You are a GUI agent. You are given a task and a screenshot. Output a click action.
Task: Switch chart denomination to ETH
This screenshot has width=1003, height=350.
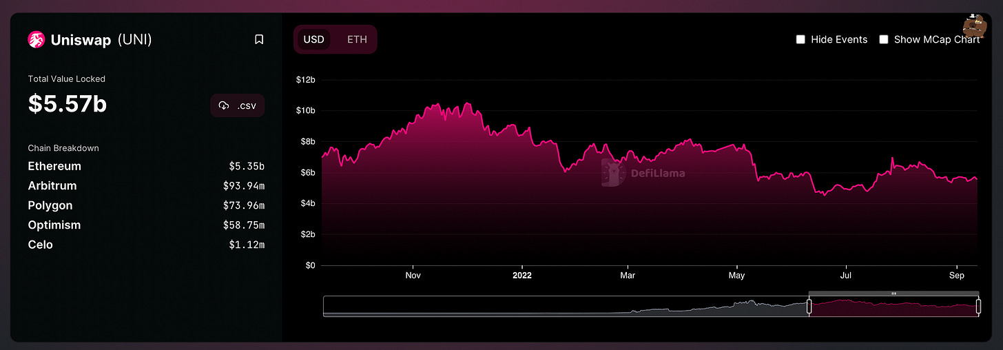click(x=357, y=39)
